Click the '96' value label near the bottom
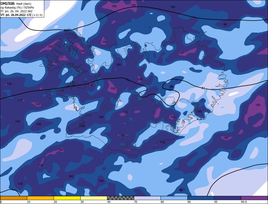 tap(181, 190)
